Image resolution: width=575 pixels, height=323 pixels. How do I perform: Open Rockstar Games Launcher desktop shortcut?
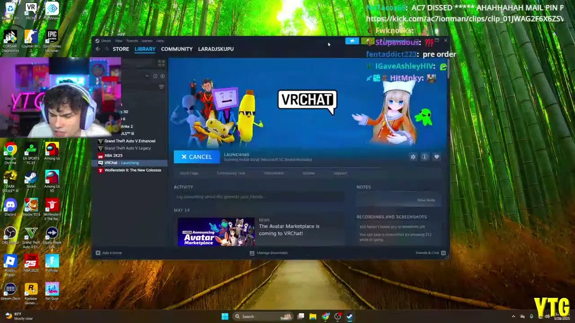pyautogui.click(x=31, y=294)
